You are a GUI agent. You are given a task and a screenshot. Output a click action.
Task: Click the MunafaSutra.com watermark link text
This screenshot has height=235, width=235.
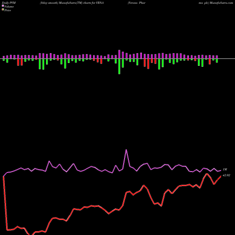[221, 3]
